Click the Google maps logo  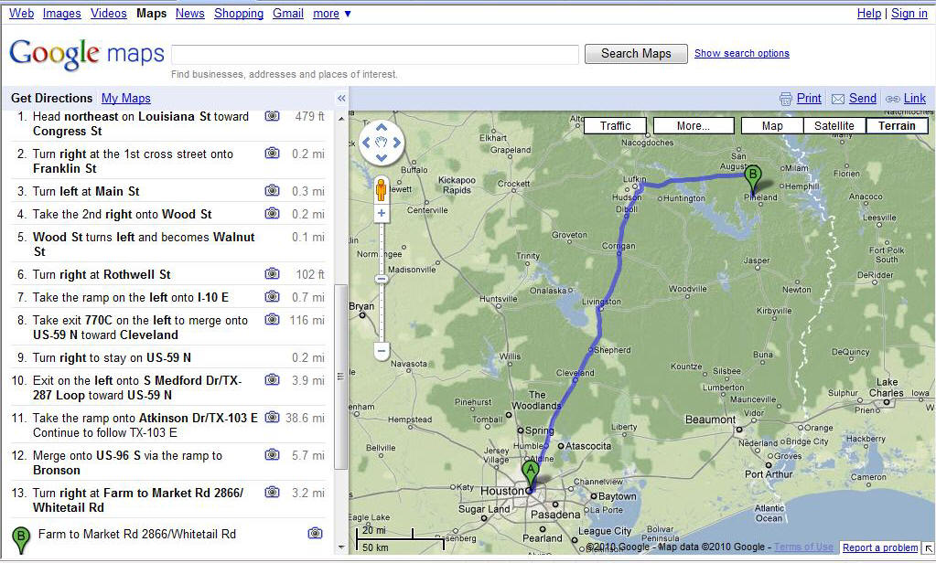coord(87,55)
